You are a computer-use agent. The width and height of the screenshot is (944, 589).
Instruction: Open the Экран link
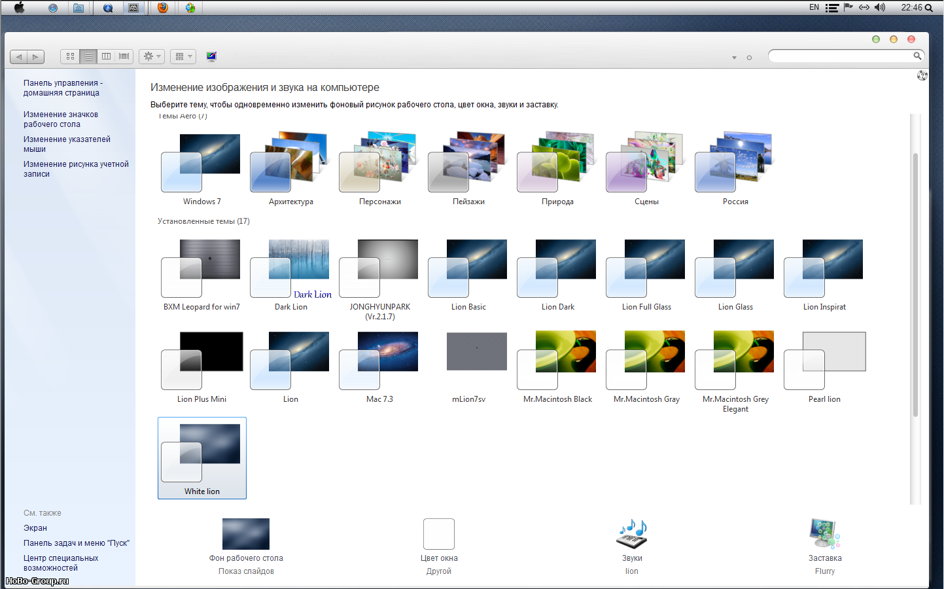click(x=35, y=528)
